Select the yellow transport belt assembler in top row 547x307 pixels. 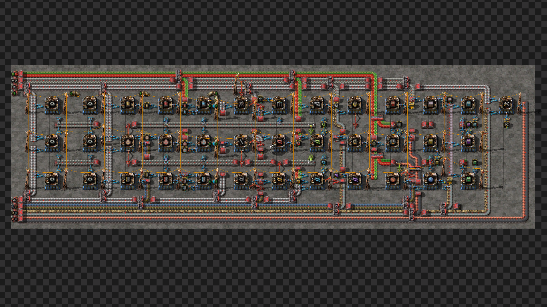click(128, 104)
